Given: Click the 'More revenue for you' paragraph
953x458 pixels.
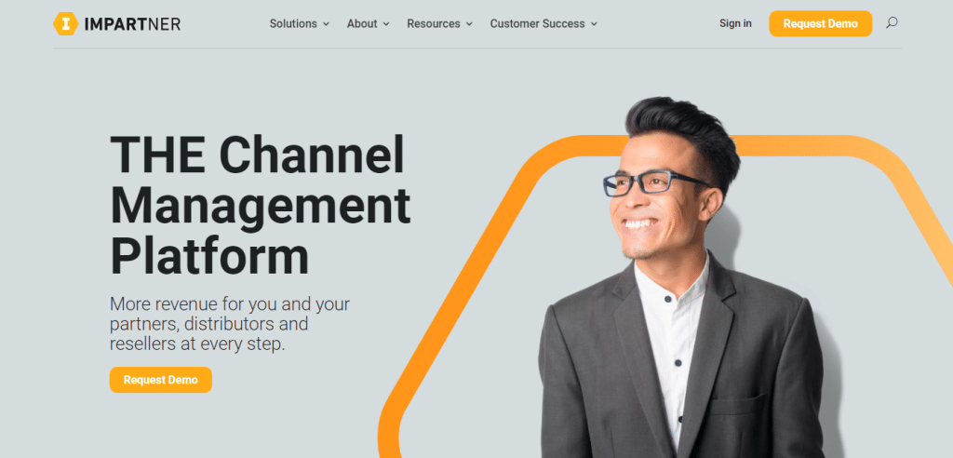Looking at the screenshot, I should (x=230, y=324).
